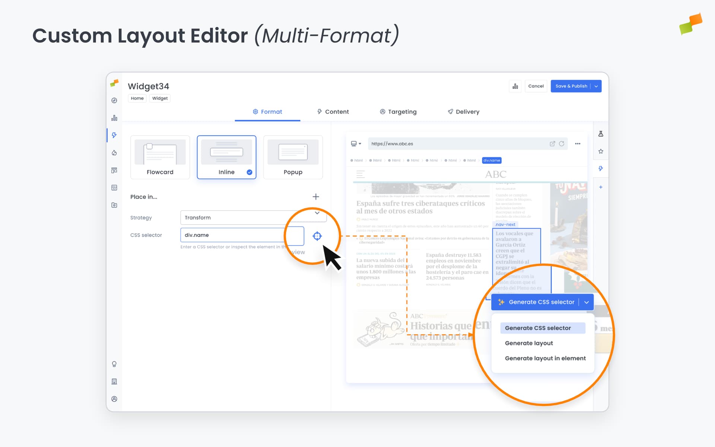This screenshot has width=715, height=447.
Task: Open the Generate CSS selector chevron menu
Action: (587, 302)
